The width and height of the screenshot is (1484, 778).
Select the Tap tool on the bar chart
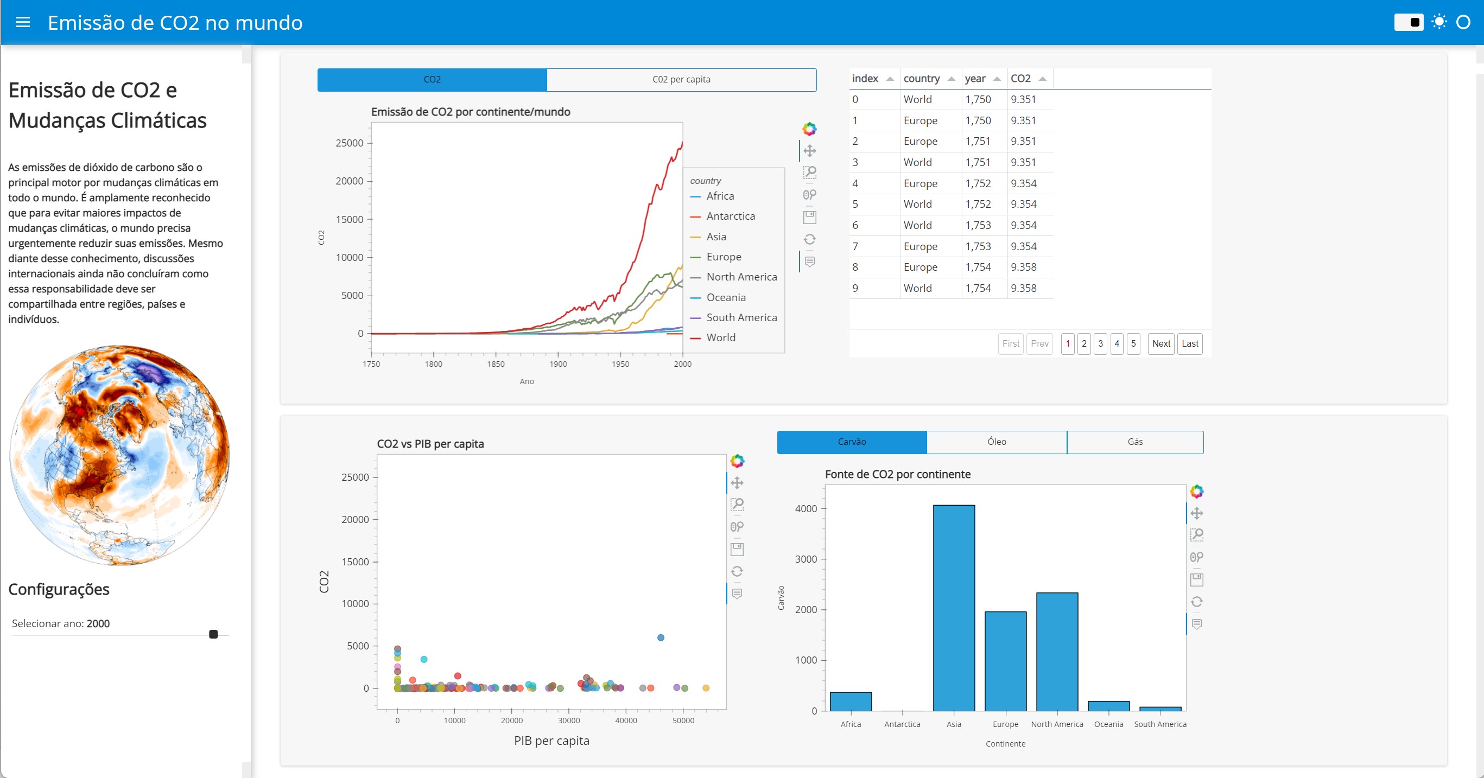pos(1197,556)
